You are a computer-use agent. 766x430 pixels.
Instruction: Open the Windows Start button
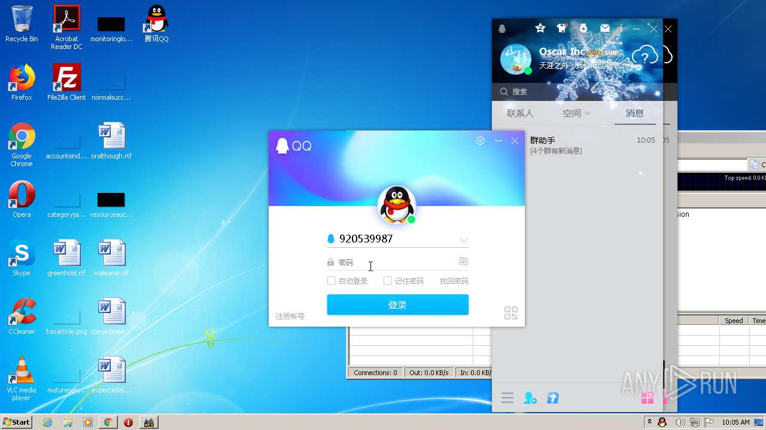16,422
